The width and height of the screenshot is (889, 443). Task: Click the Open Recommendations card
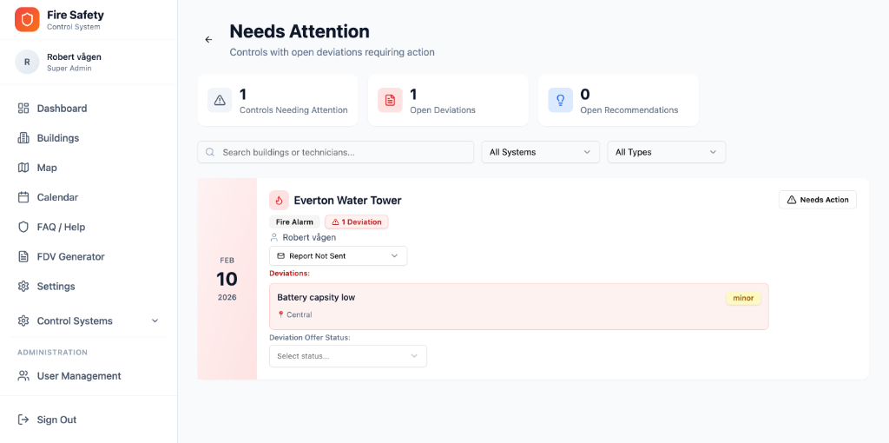coord(618,100)
